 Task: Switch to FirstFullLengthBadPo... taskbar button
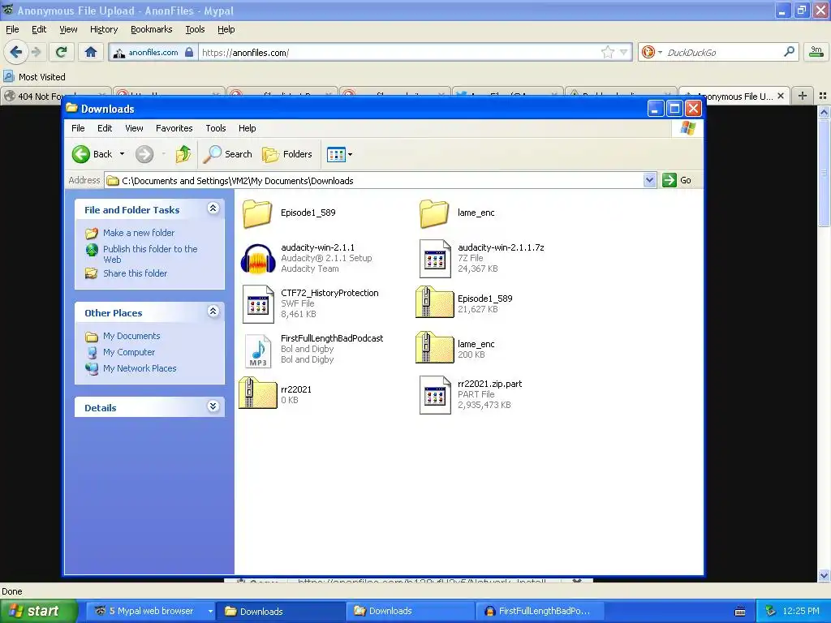(x=540, y=611)
